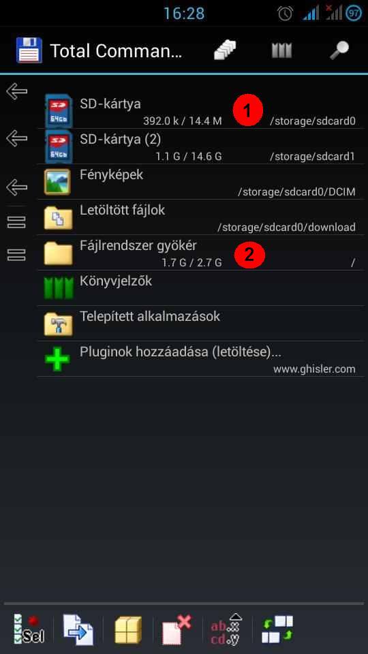Tap the Total Commander floppy disk logo

pos(29,50)
